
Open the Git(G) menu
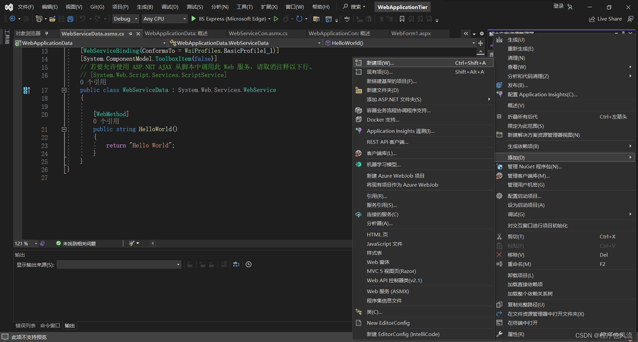tap(97, 7)
